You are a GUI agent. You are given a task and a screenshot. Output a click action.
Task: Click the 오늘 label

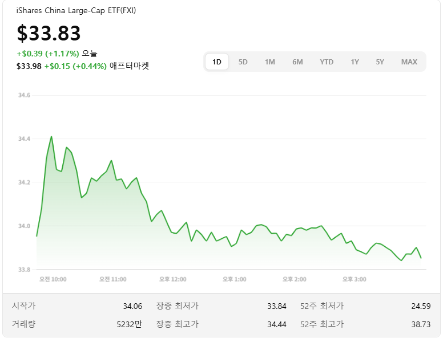tap(89, 54)
